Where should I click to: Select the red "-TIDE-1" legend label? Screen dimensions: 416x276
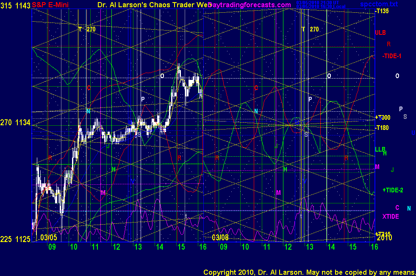pos(391,56)
